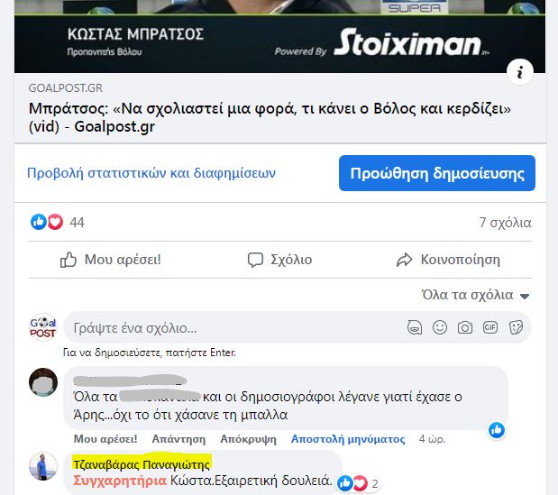Open the avatar sticker picker icon

pos(415,327)
